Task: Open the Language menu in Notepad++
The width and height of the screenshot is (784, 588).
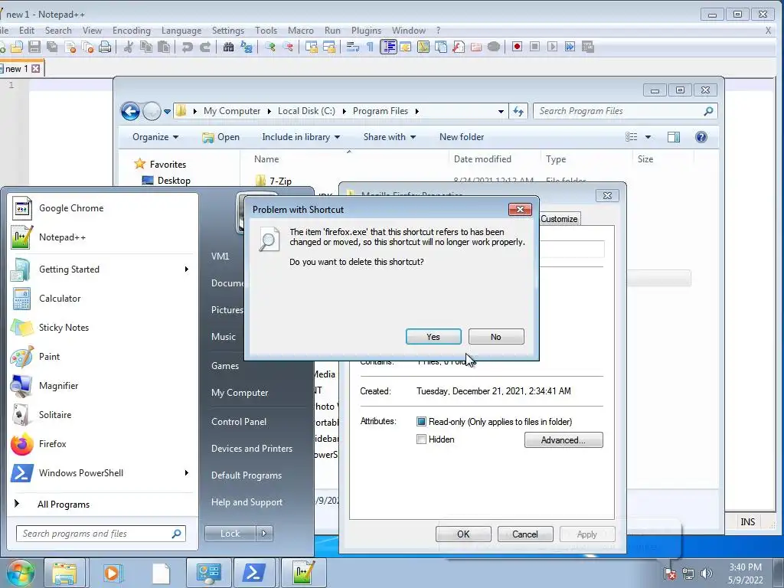Action: 181,31
